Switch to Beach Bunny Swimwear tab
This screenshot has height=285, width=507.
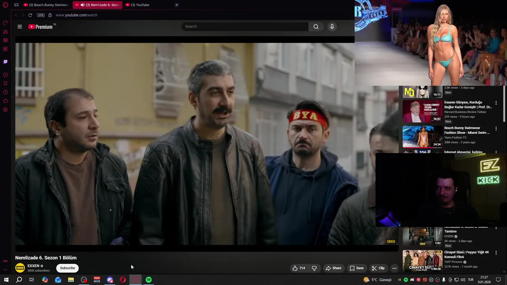coord(46,5)
